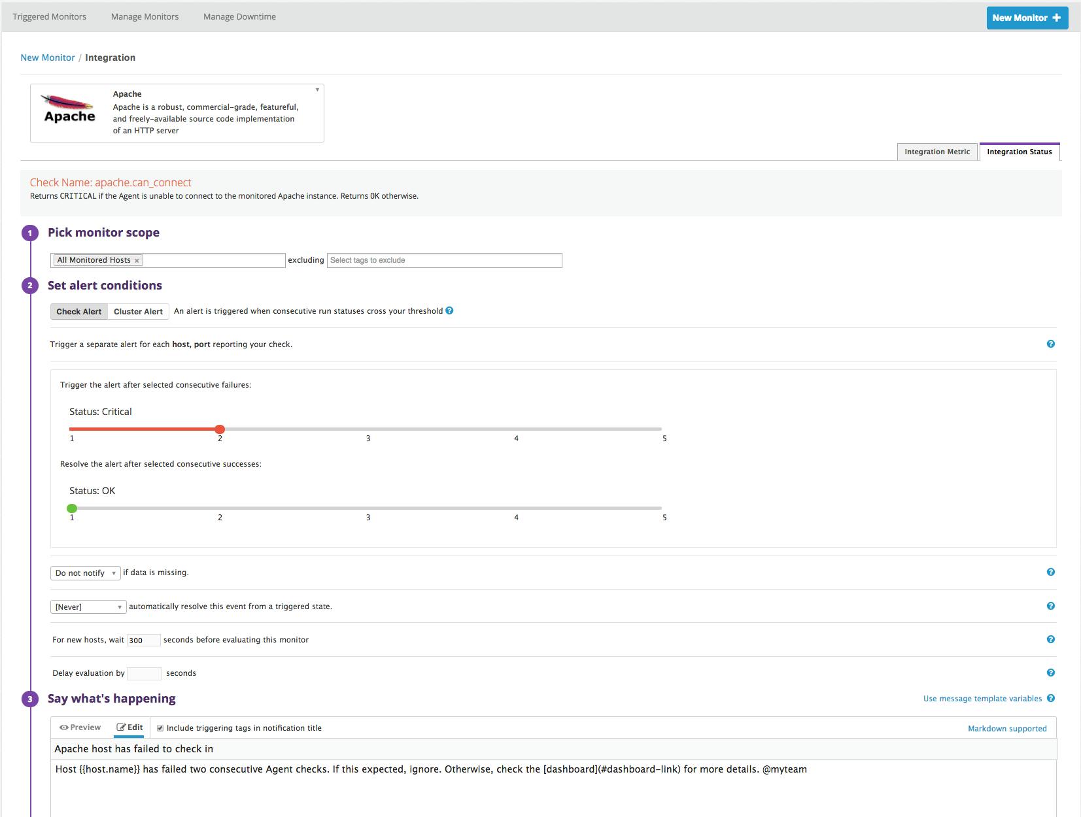Open help icon beside consecutive run statuses text

(x=449, y=310)
